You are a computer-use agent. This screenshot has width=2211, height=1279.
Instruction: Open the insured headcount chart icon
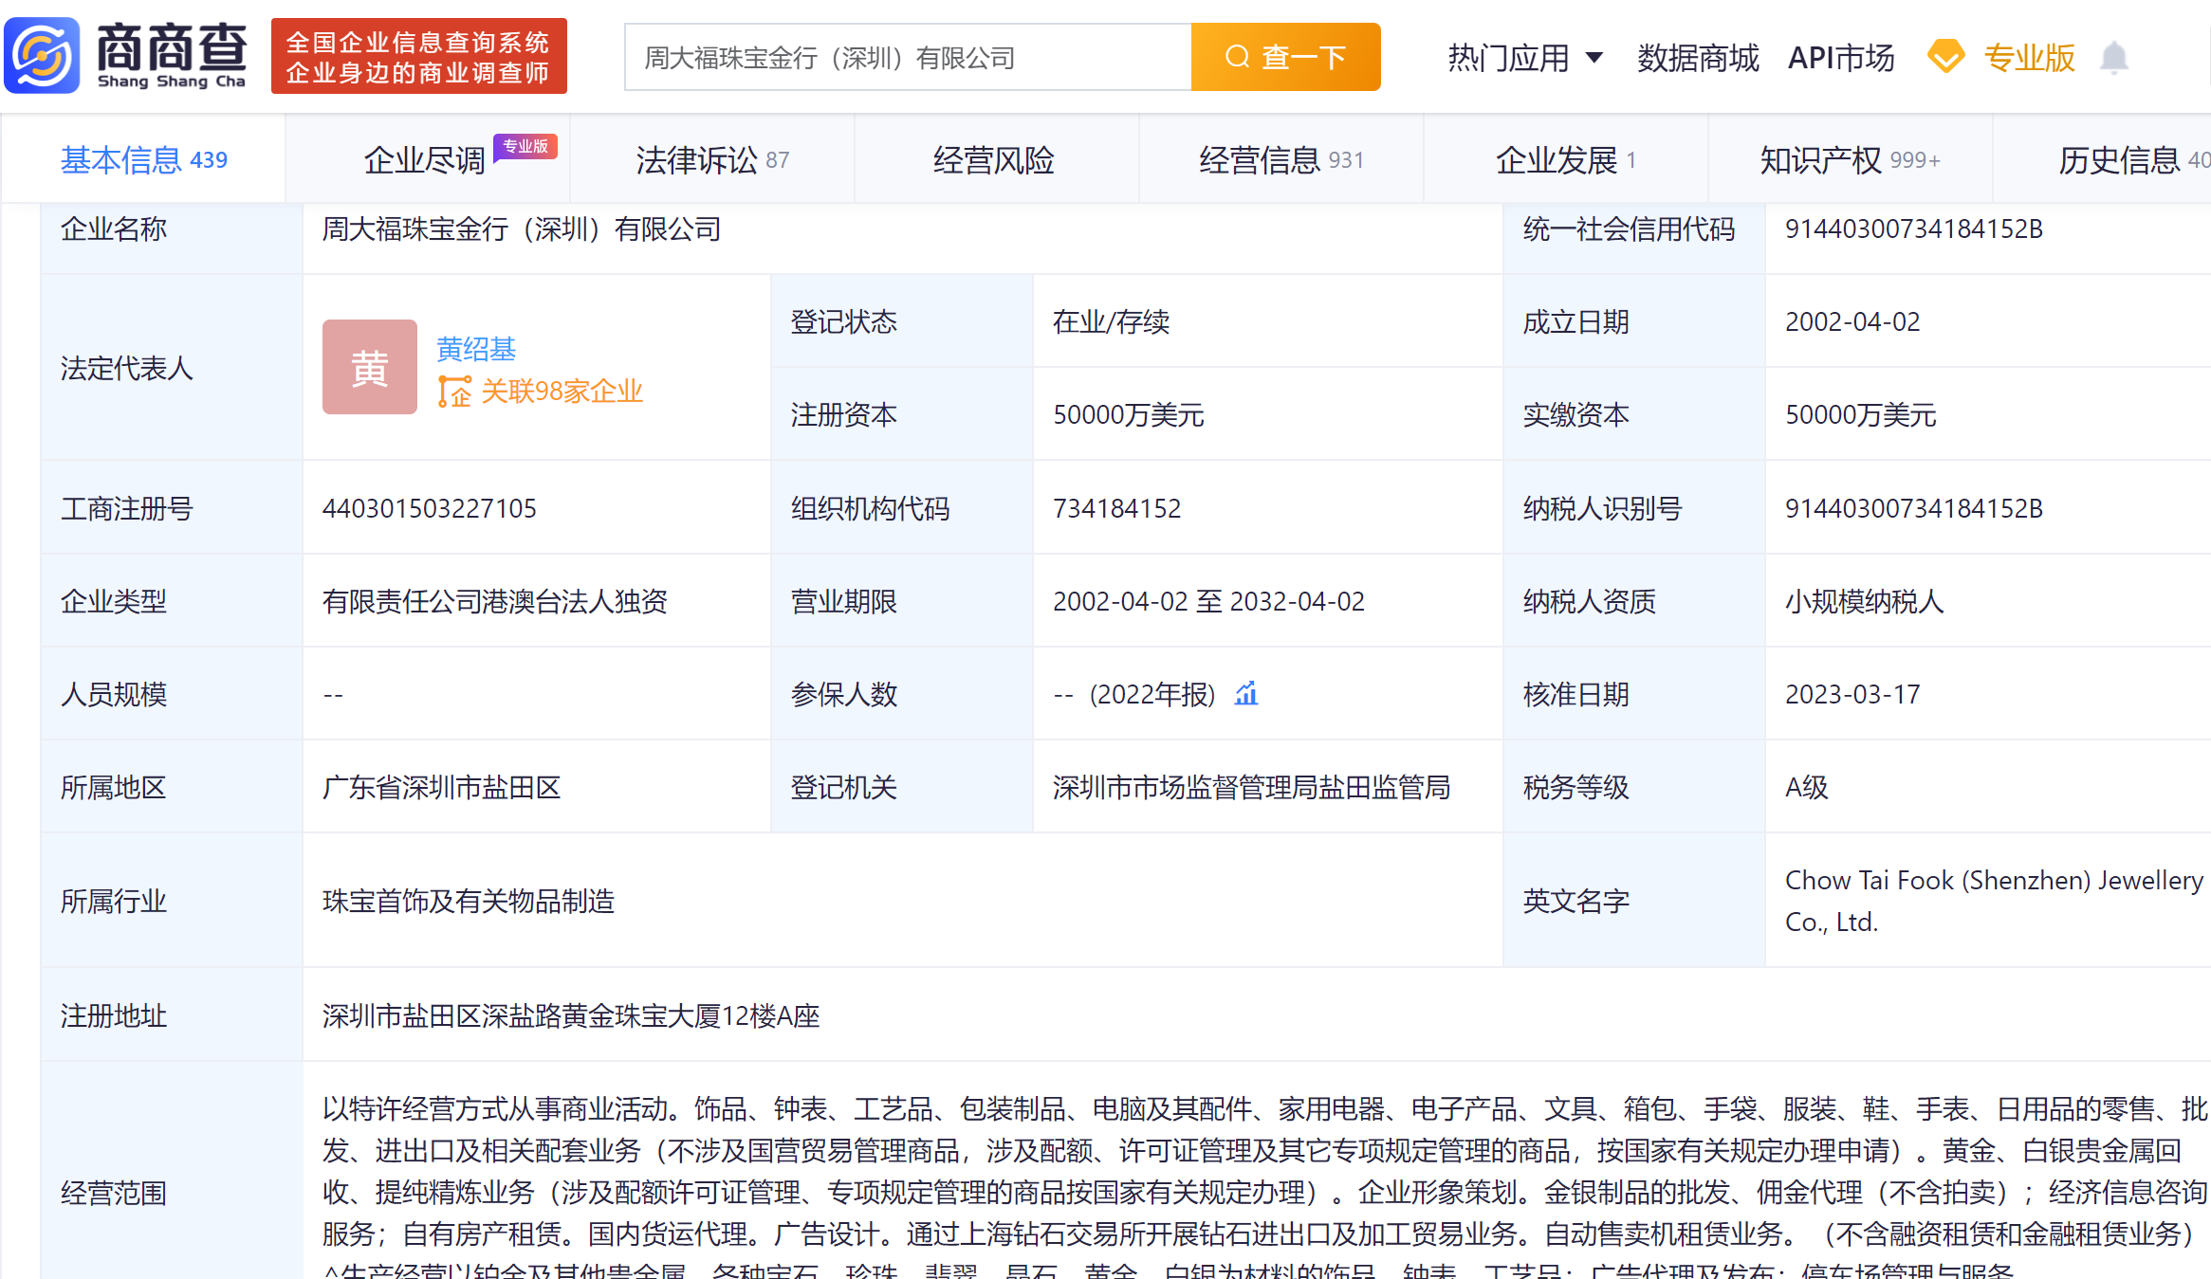[x=1246, y=694]
